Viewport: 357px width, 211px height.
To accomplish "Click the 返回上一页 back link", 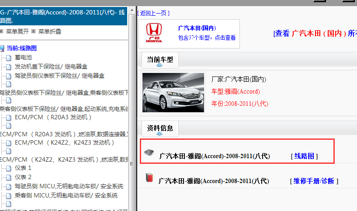I will click(x=153, y=13).
